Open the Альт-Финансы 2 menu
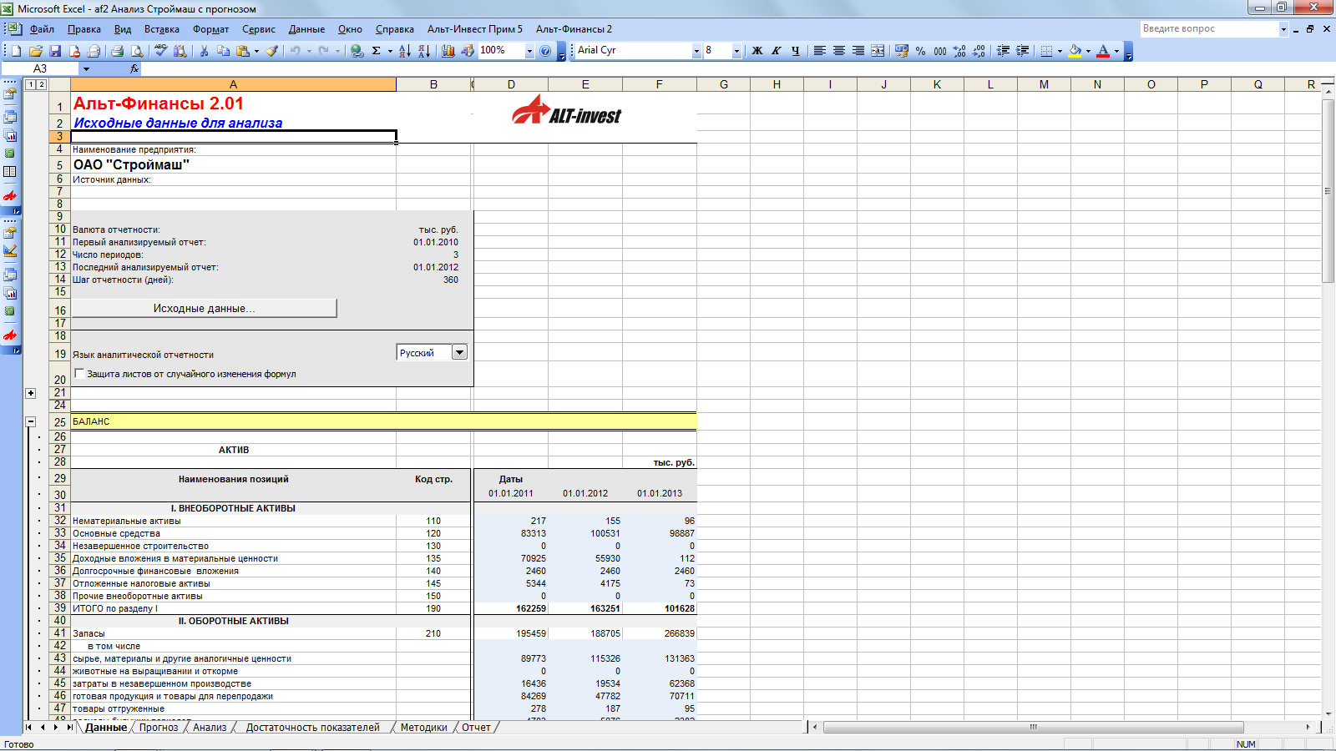 point(574,29)
